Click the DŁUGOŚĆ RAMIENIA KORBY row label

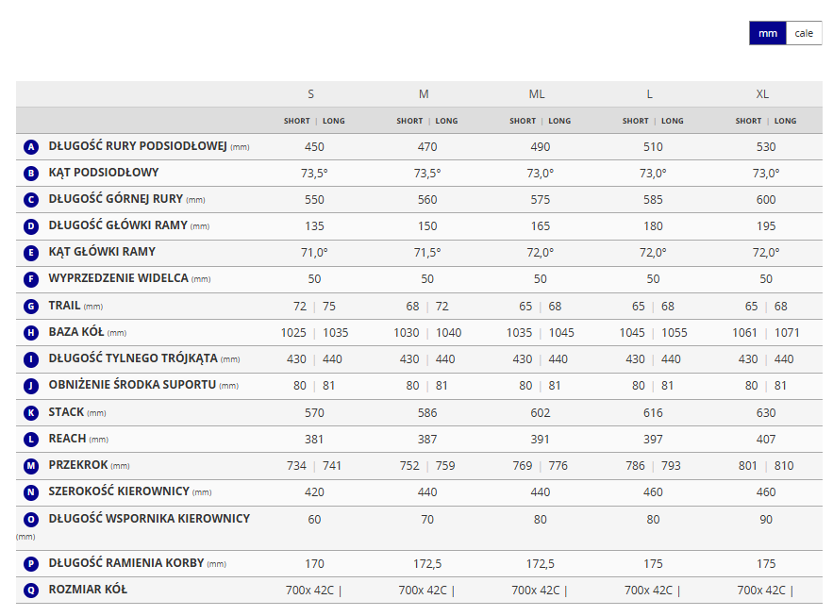click(126, 563)
